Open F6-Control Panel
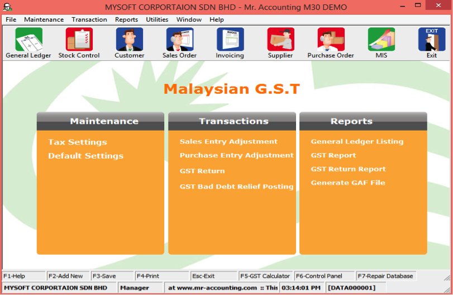This screenshot has height=295, width=453. [x=325, y=276]
